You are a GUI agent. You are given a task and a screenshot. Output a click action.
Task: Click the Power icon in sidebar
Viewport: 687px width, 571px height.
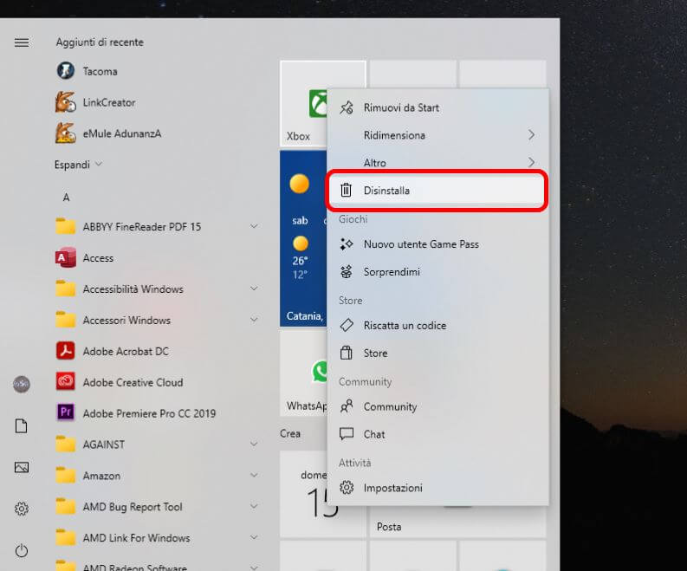(22, 550)
